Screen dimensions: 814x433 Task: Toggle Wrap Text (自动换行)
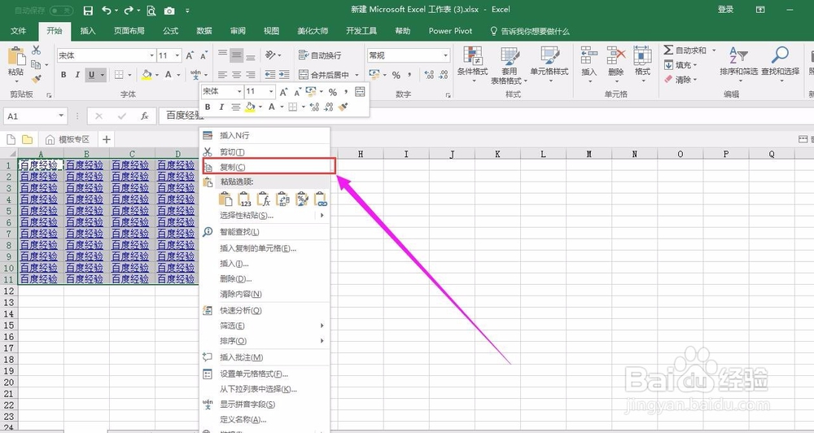click(320, 55)
